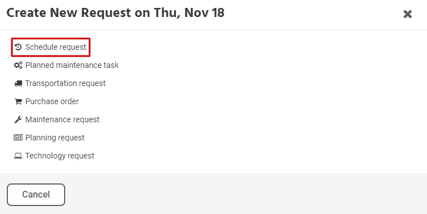427x214 pixels.
Task: Click the gears icon for Planned maintenance task
Action: (x=18, y=65)
